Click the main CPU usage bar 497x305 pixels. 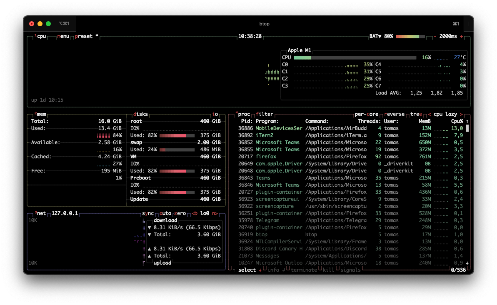(355, 57)
